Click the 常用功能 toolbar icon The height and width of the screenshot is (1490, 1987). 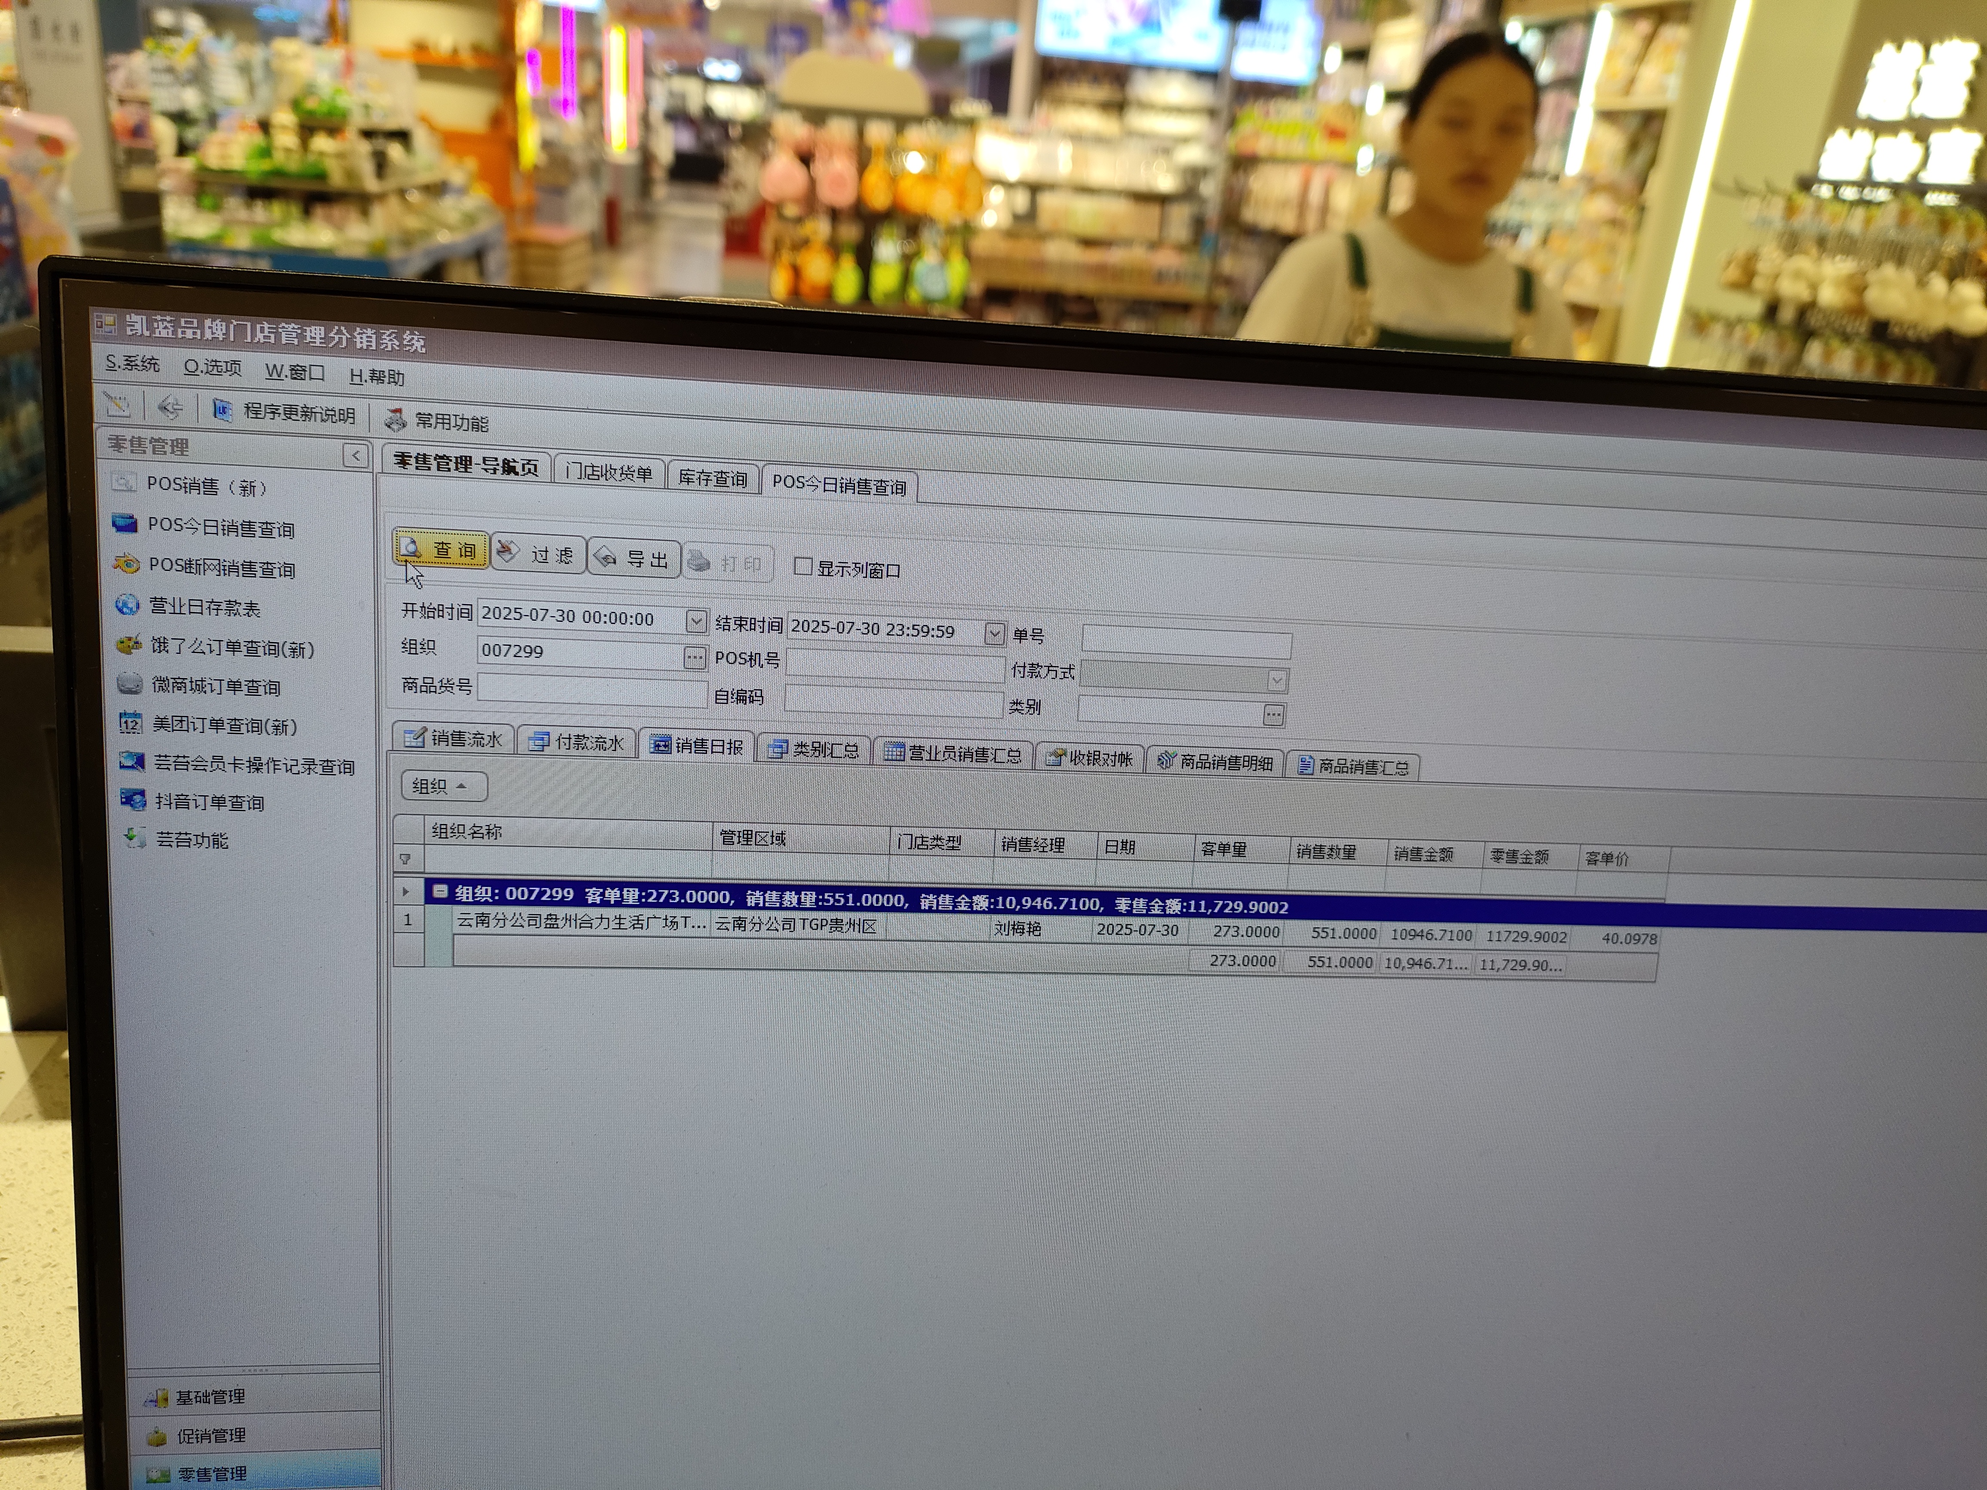395,419
